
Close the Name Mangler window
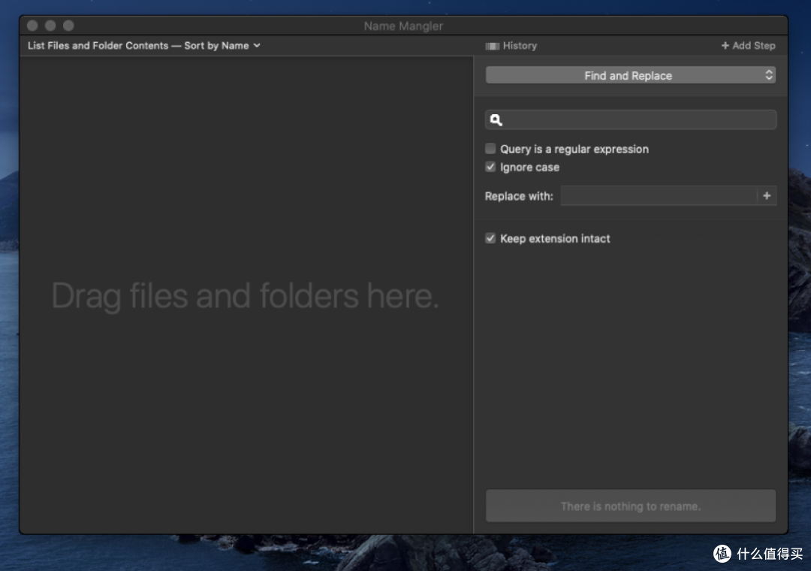click(32, 26)
